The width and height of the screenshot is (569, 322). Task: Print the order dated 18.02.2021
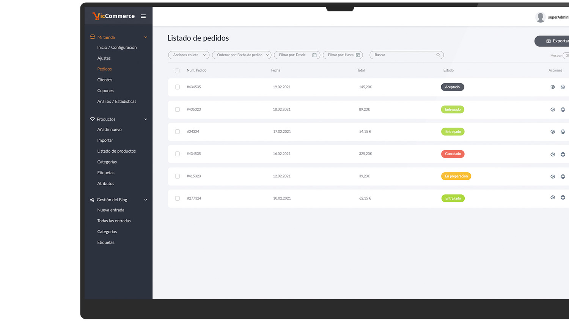563,109
